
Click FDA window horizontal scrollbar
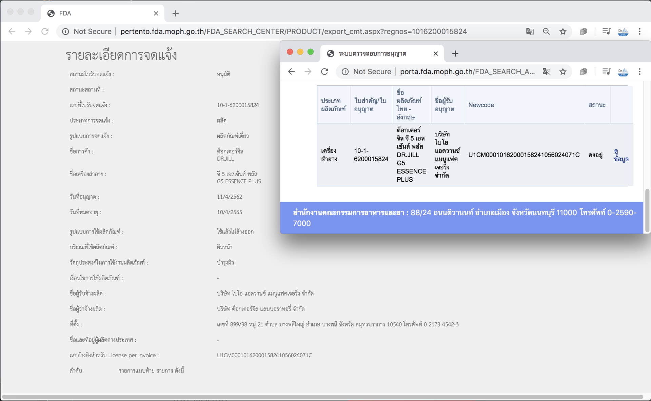322,397
